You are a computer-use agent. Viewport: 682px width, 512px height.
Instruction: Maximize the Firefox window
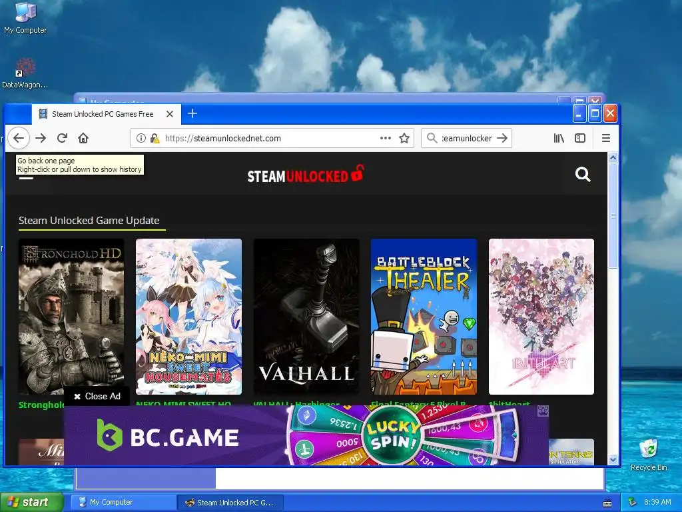coord(595,113)
